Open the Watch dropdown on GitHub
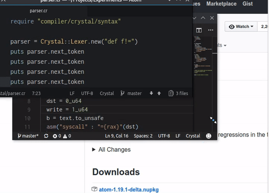Screen dimensions: 269x193 (241, 26)
